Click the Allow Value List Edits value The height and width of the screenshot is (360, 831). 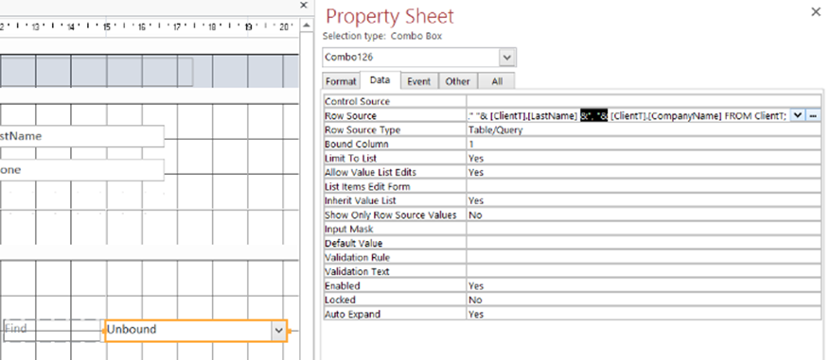point(644,173)
